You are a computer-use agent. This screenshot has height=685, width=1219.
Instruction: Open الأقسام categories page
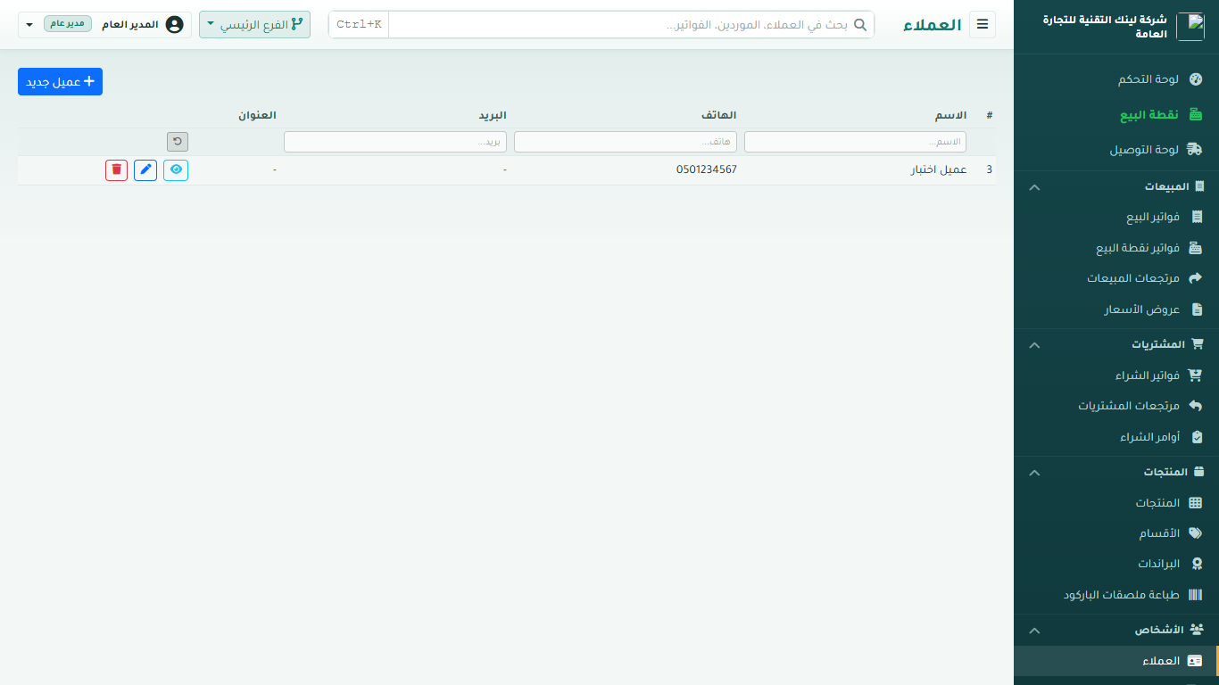pyautogui.click(x=1115, y=533)
